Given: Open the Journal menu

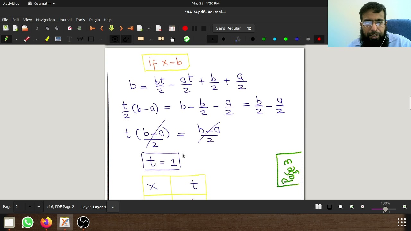Looking at the screenshot, I should (65, 20).
